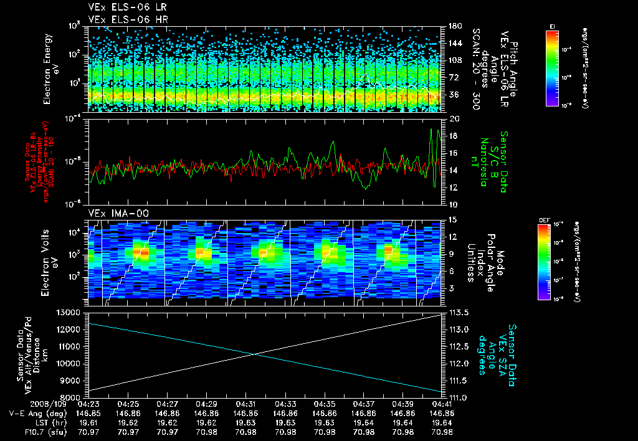638x441 pixels.
Task: Click the DEF color bar legend
Action: [545, 262]
